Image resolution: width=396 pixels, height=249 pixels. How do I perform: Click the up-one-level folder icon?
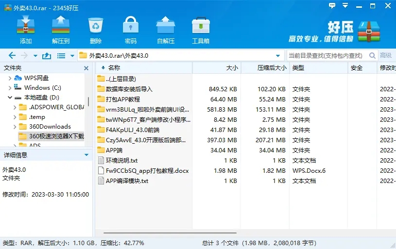[47, 56]
